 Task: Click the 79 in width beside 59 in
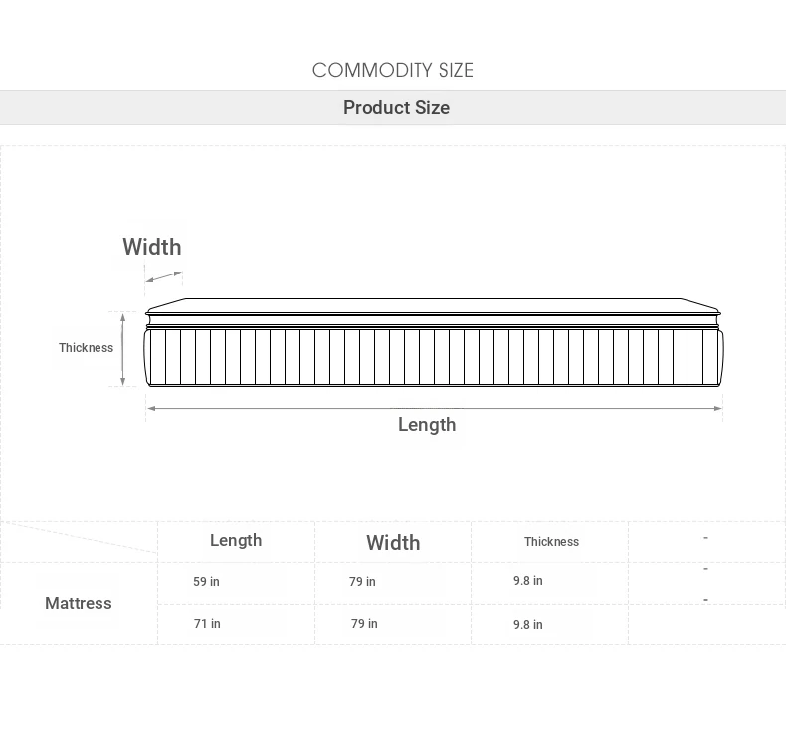pos(362,582)
